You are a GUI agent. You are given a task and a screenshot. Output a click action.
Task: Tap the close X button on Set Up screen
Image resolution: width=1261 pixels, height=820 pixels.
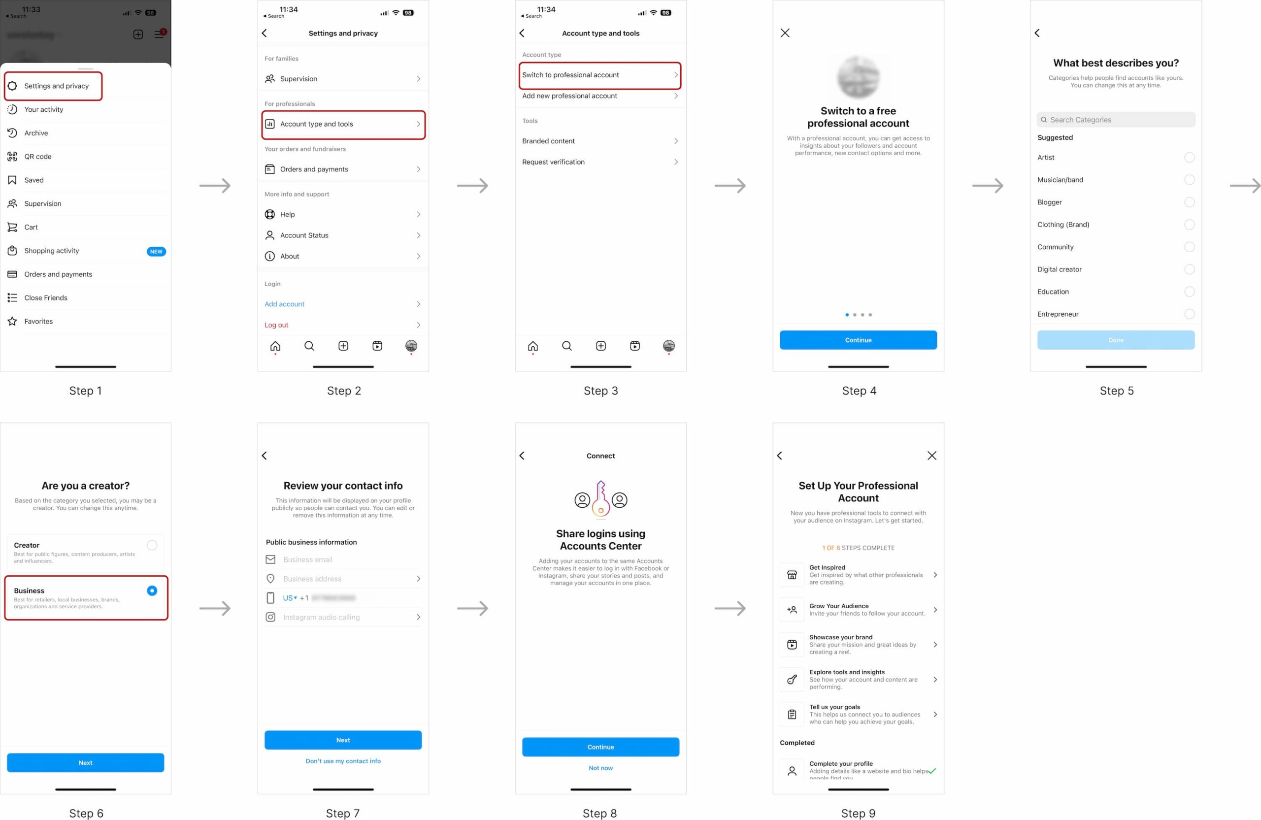click(932, 455)
